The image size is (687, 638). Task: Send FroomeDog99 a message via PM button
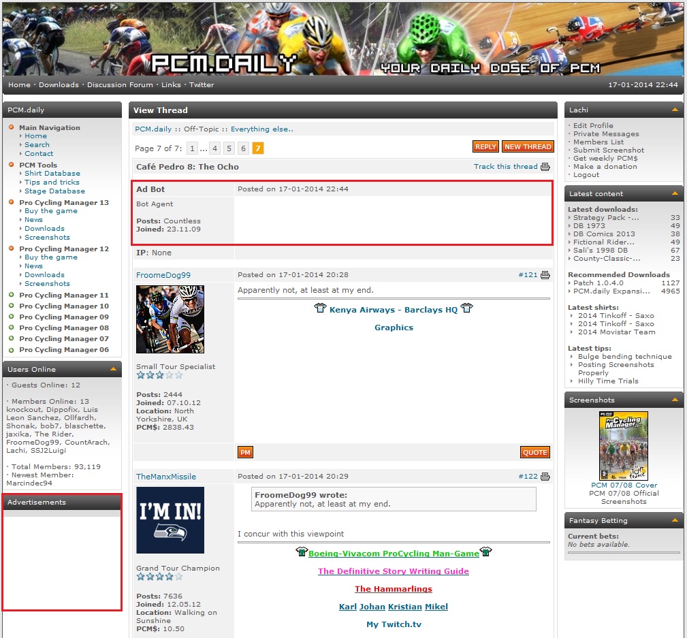coord(245,452)
